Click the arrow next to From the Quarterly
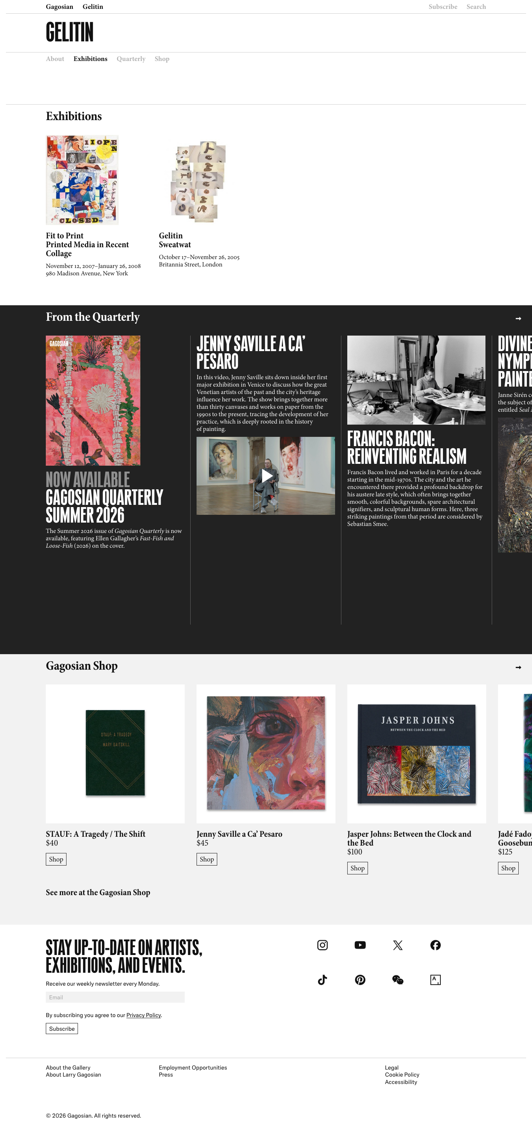The height and width of the screenshot is (1125, 532). click(518, 318)
